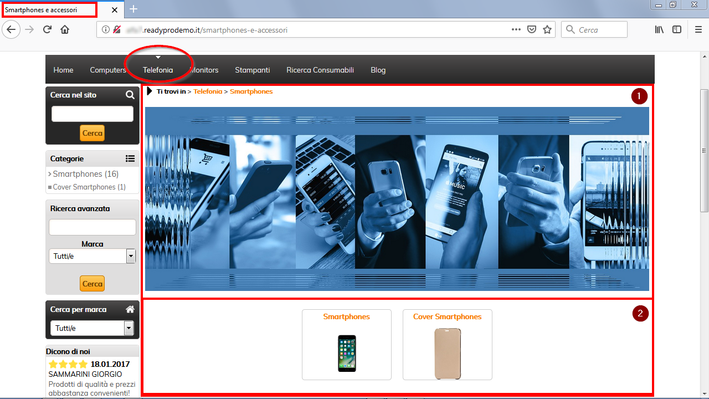Click the yellow star rating
Image resolution: width=709 pixels, height=399 pixels.
[68, 364]
